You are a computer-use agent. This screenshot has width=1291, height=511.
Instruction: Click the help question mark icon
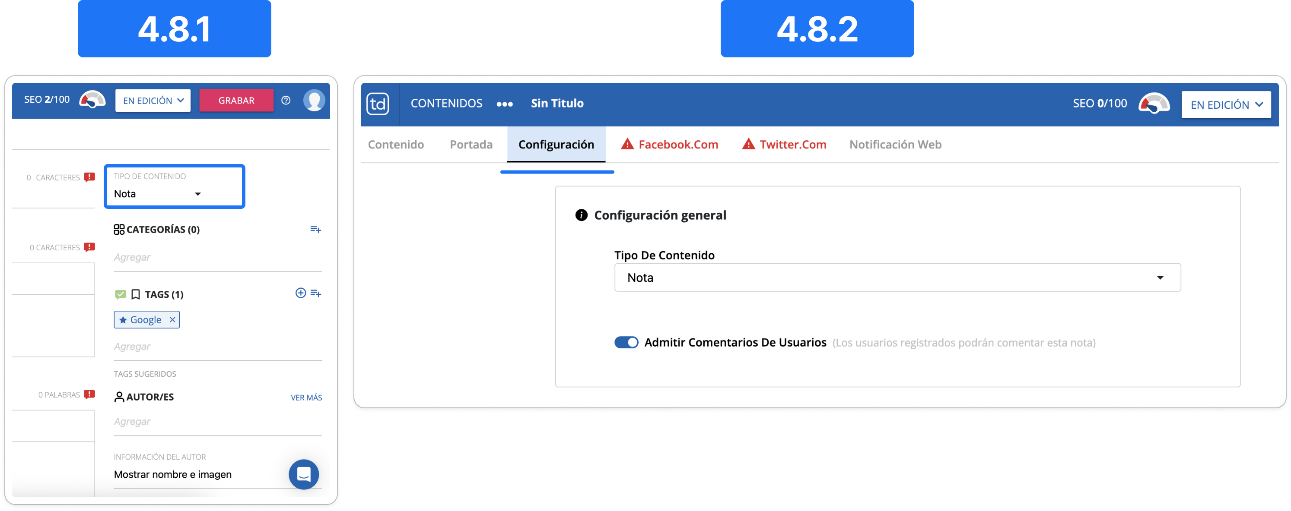coord(286,100)
